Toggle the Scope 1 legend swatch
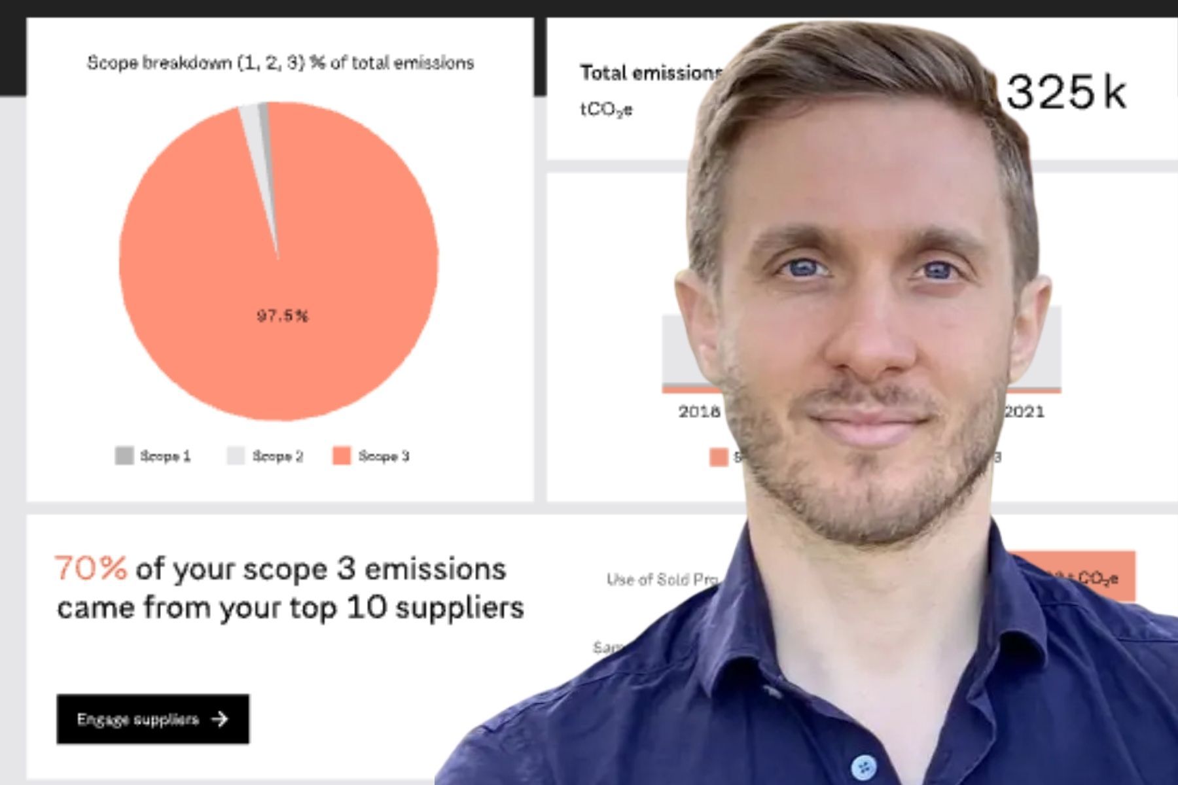 [x=124, y=455]
